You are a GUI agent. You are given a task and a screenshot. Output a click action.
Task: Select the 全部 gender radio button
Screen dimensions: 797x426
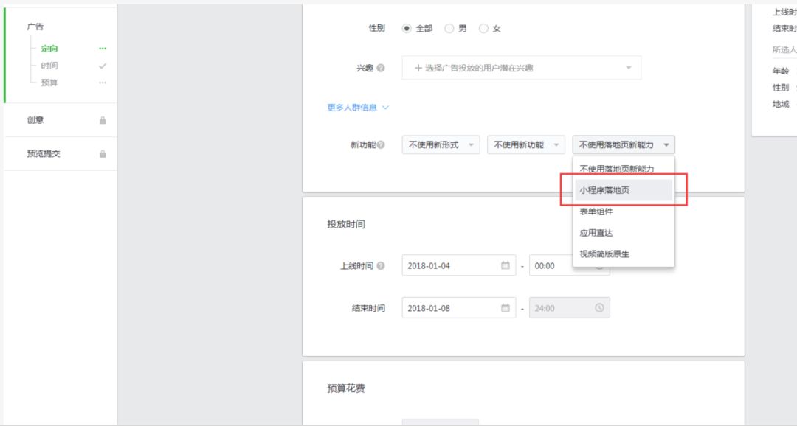(407, 29)
